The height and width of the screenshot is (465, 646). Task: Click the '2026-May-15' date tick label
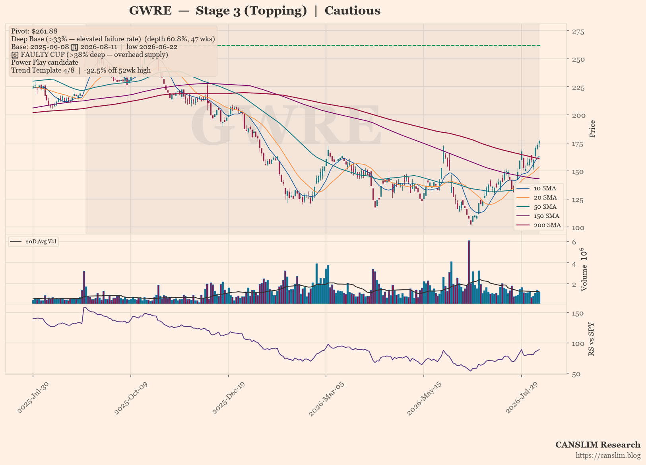point(424,399)
